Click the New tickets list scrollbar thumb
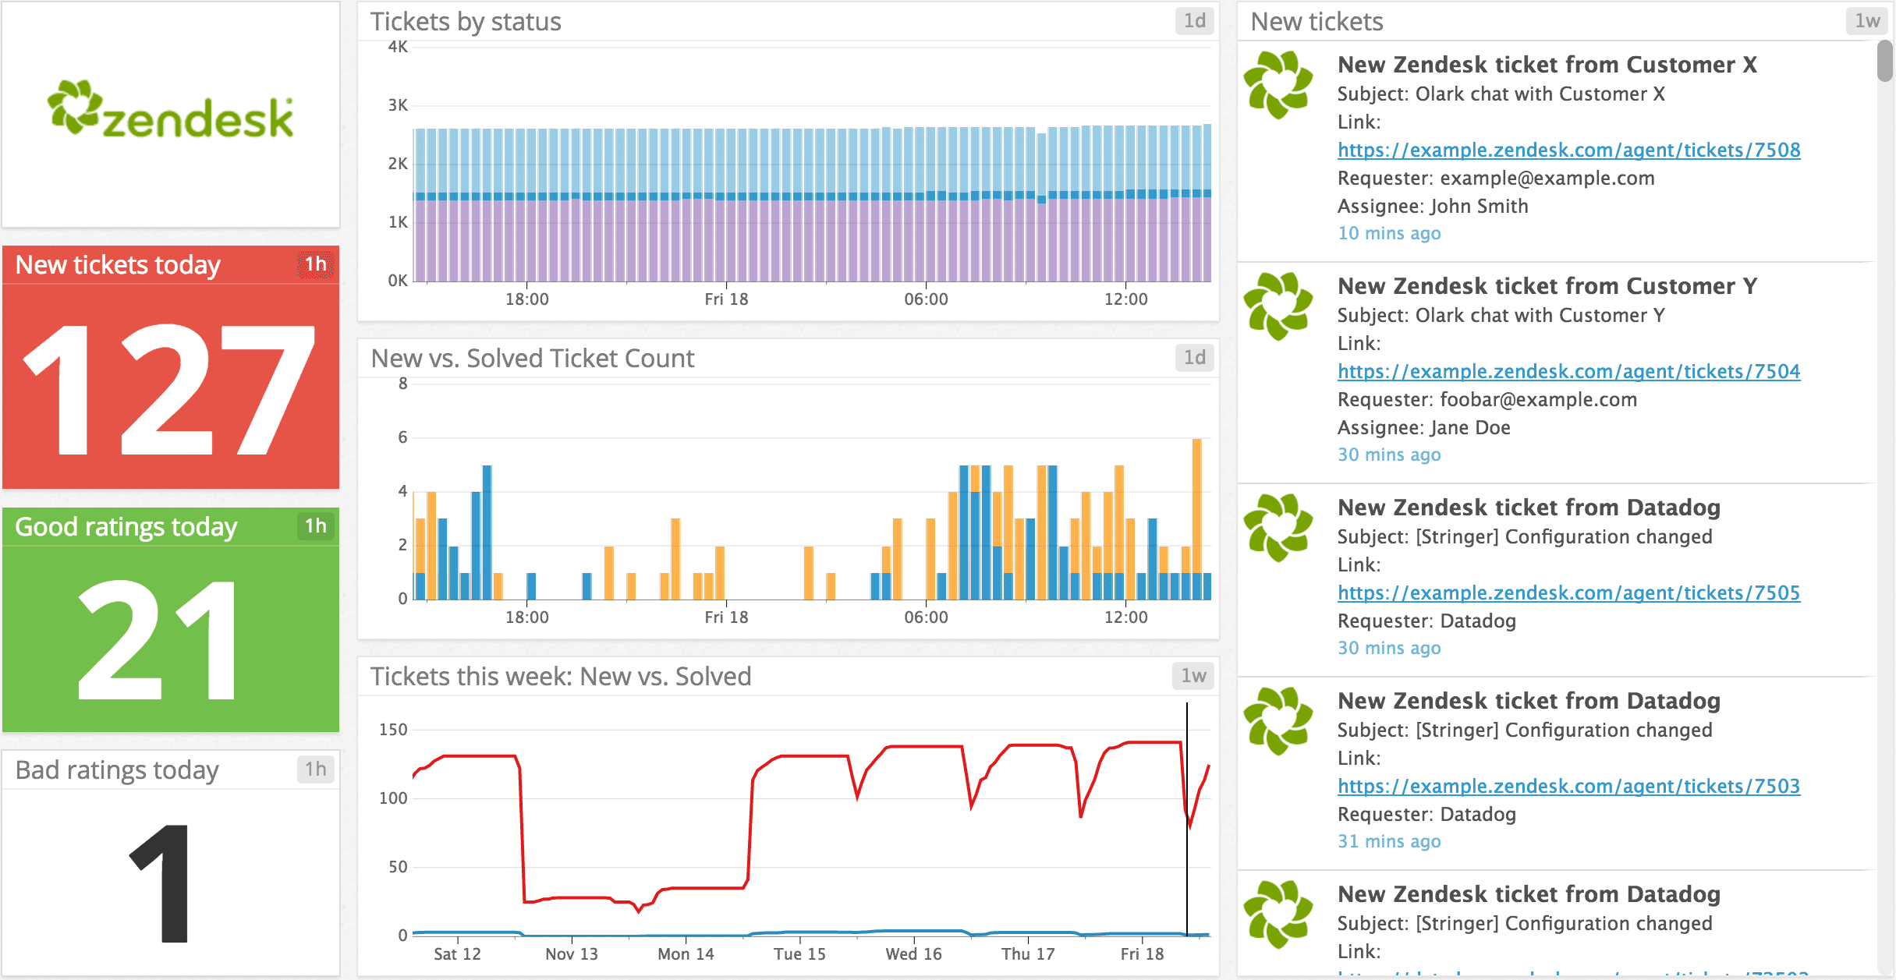The image size is (1896, 980). (1884, 61)
